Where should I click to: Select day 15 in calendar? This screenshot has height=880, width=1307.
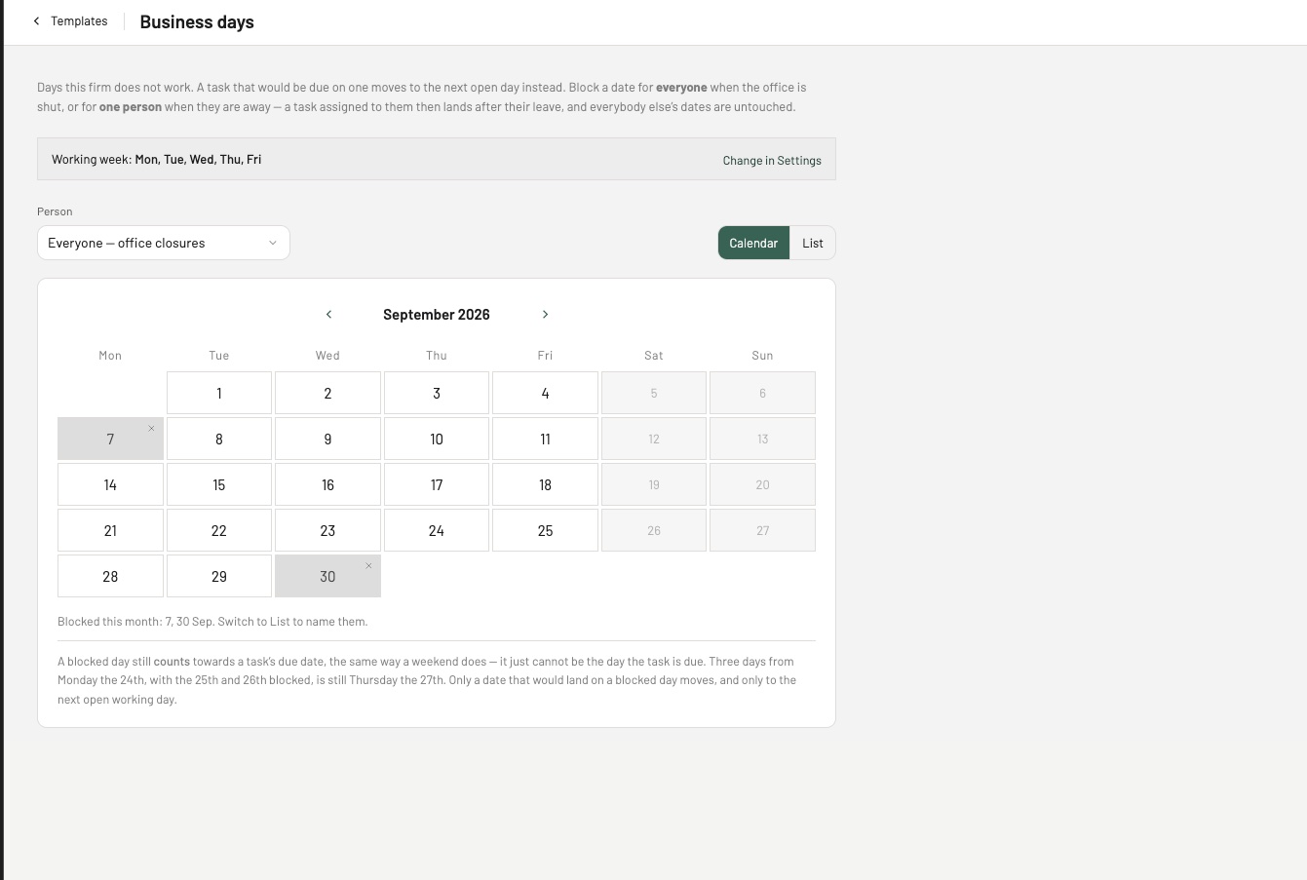pos(219,484)
